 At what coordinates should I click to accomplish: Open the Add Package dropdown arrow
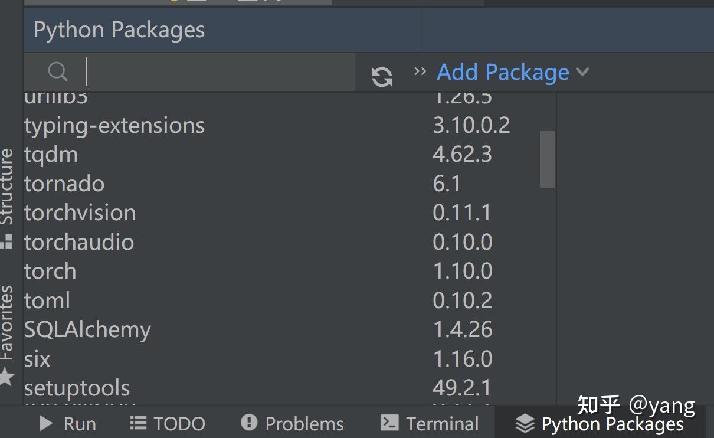[582, 72]
